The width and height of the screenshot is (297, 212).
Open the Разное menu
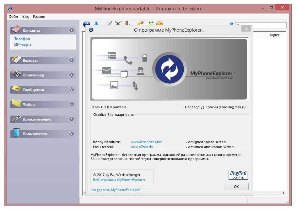[x=39, y=17]
